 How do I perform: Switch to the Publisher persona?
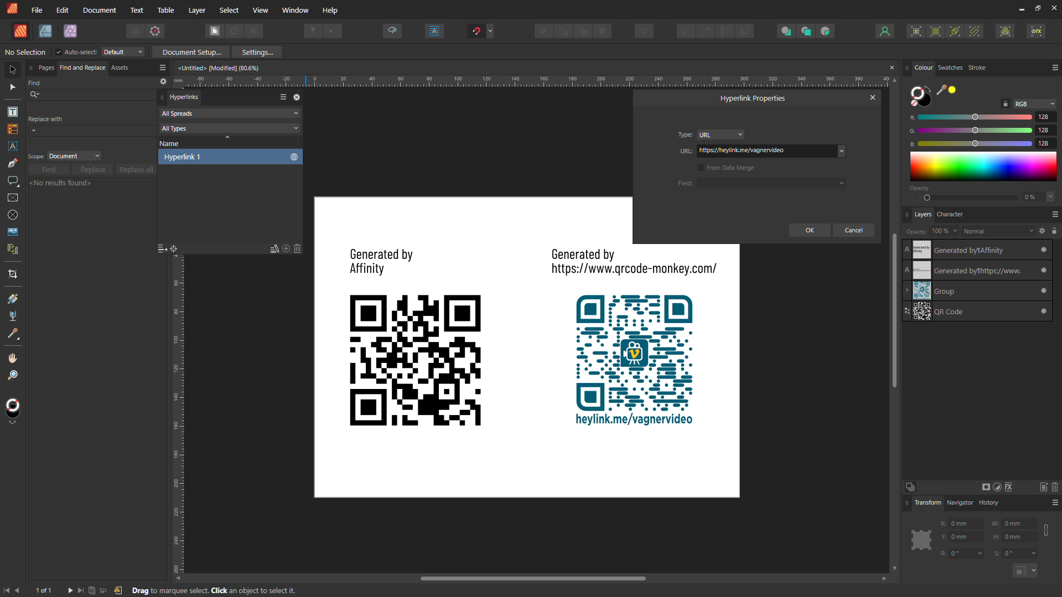(20, 31)
